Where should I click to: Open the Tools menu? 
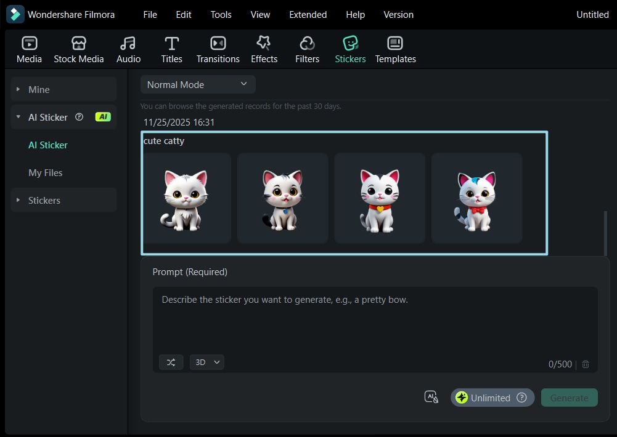click(221, 14)
